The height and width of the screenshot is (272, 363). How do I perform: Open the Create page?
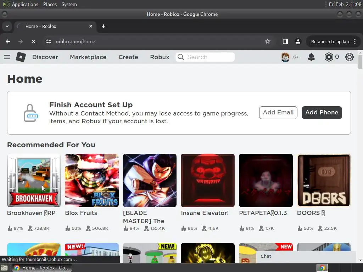tap(128, 57)
